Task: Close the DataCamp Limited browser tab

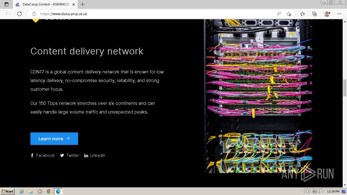Action: pos(73,4)
